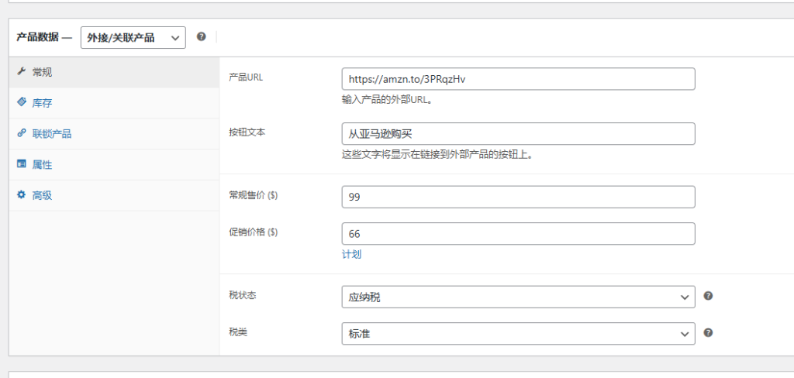Screen dimensions: 794x378
Task: Click the hint text 输入产品的外部URL。
Action: pos(388,100)
